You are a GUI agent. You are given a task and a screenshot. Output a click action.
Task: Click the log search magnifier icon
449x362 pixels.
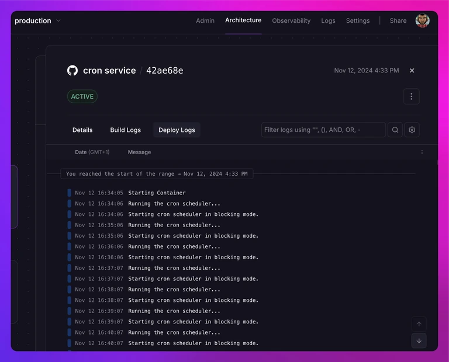point(395,130)
